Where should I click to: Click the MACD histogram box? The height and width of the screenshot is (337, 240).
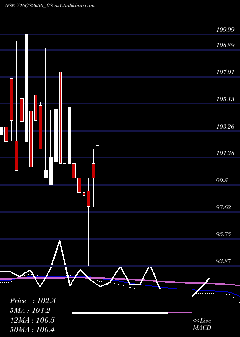132,313
